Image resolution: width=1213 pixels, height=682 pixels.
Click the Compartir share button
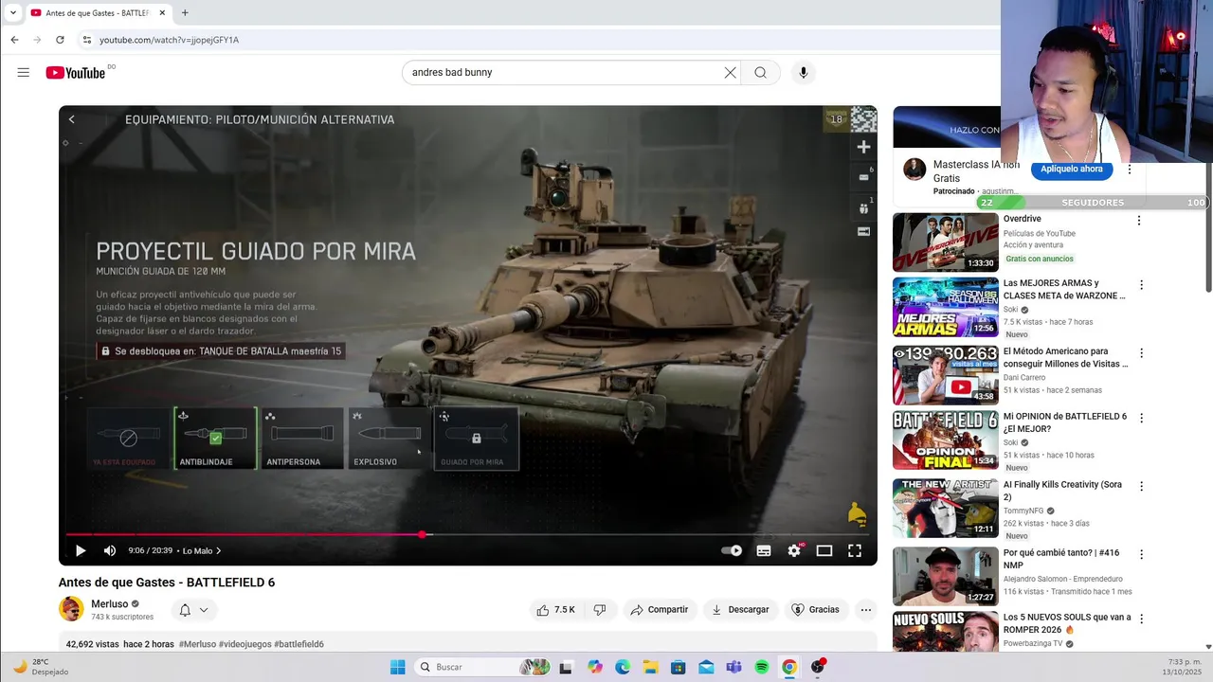point(660,610)
